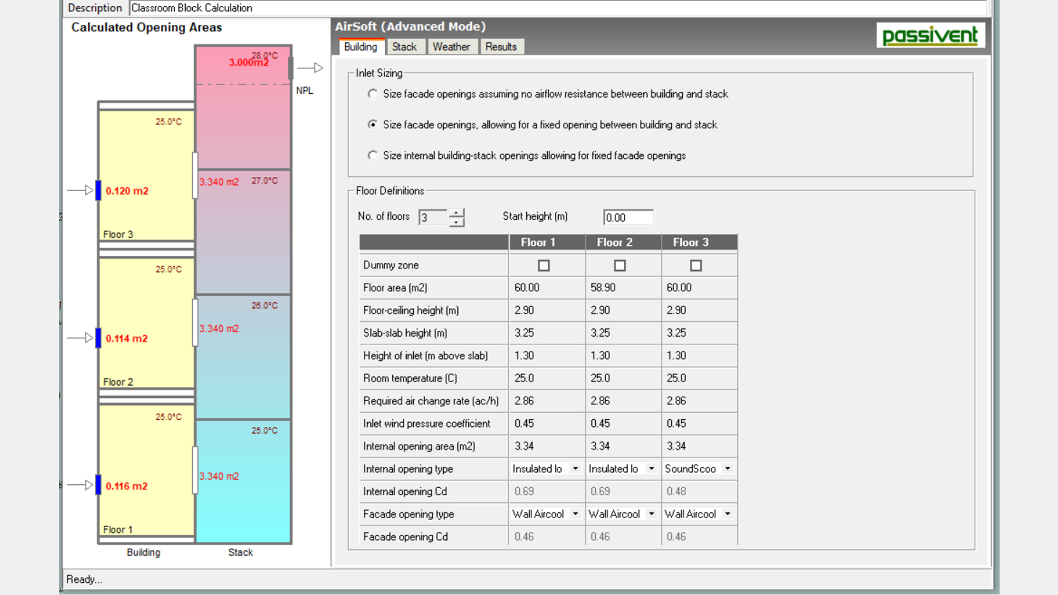Edit Floor 3 height of inlet cell

tap(699, 355)
